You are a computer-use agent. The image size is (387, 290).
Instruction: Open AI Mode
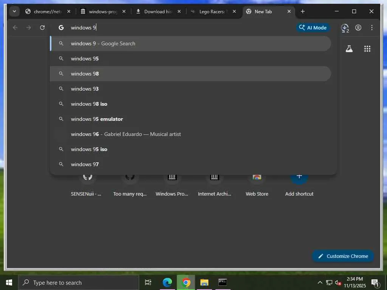click(x=313, y=28)
